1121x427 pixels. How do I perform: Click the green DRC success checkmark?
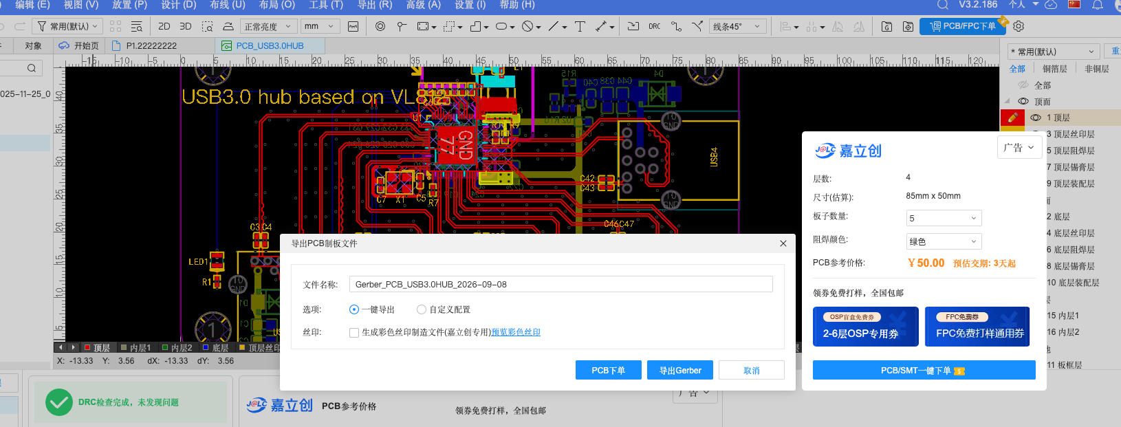click(58, 402)
